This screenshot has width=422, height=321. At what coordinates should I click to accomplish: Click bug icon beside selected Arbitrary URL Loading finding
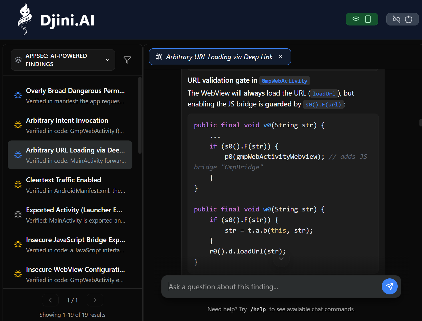[18, 155]
